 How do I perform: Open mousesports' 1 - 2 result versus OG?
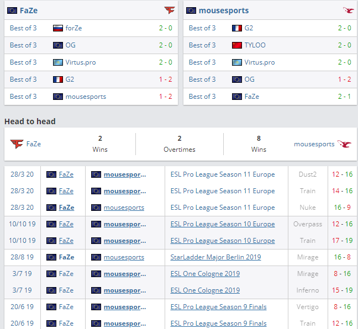[344, 79]
